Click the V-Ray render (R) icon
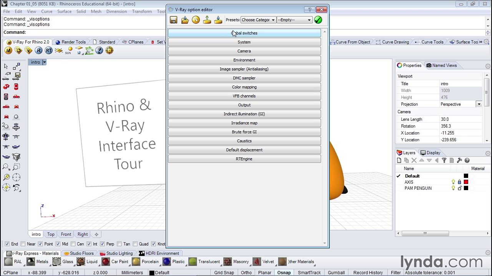Viewport: 492px width, 276px height. pos(38,51)
